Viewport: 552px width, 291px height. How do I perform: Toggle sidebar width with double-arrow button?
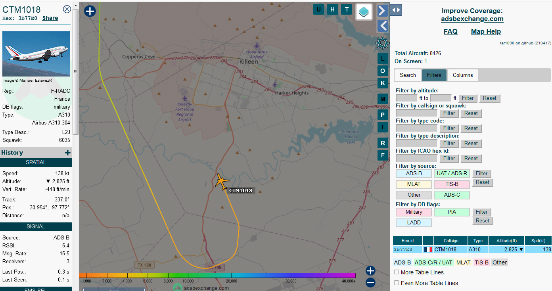click(x=396, y=10)
